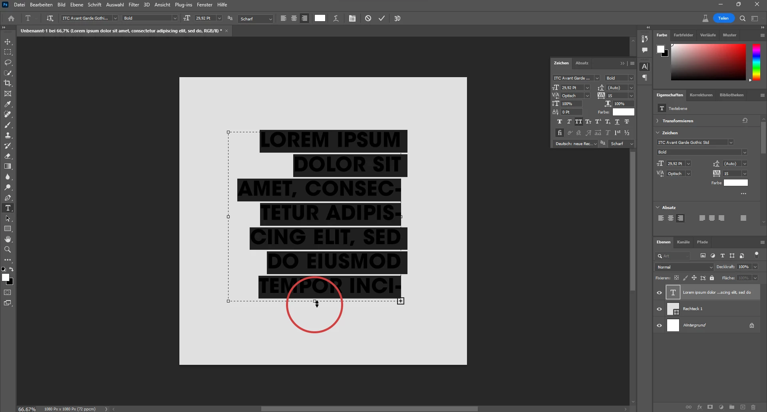This screenshot has height=412, width=767.
Task: Click the Home icon in options bar
Action: point(11,18)
